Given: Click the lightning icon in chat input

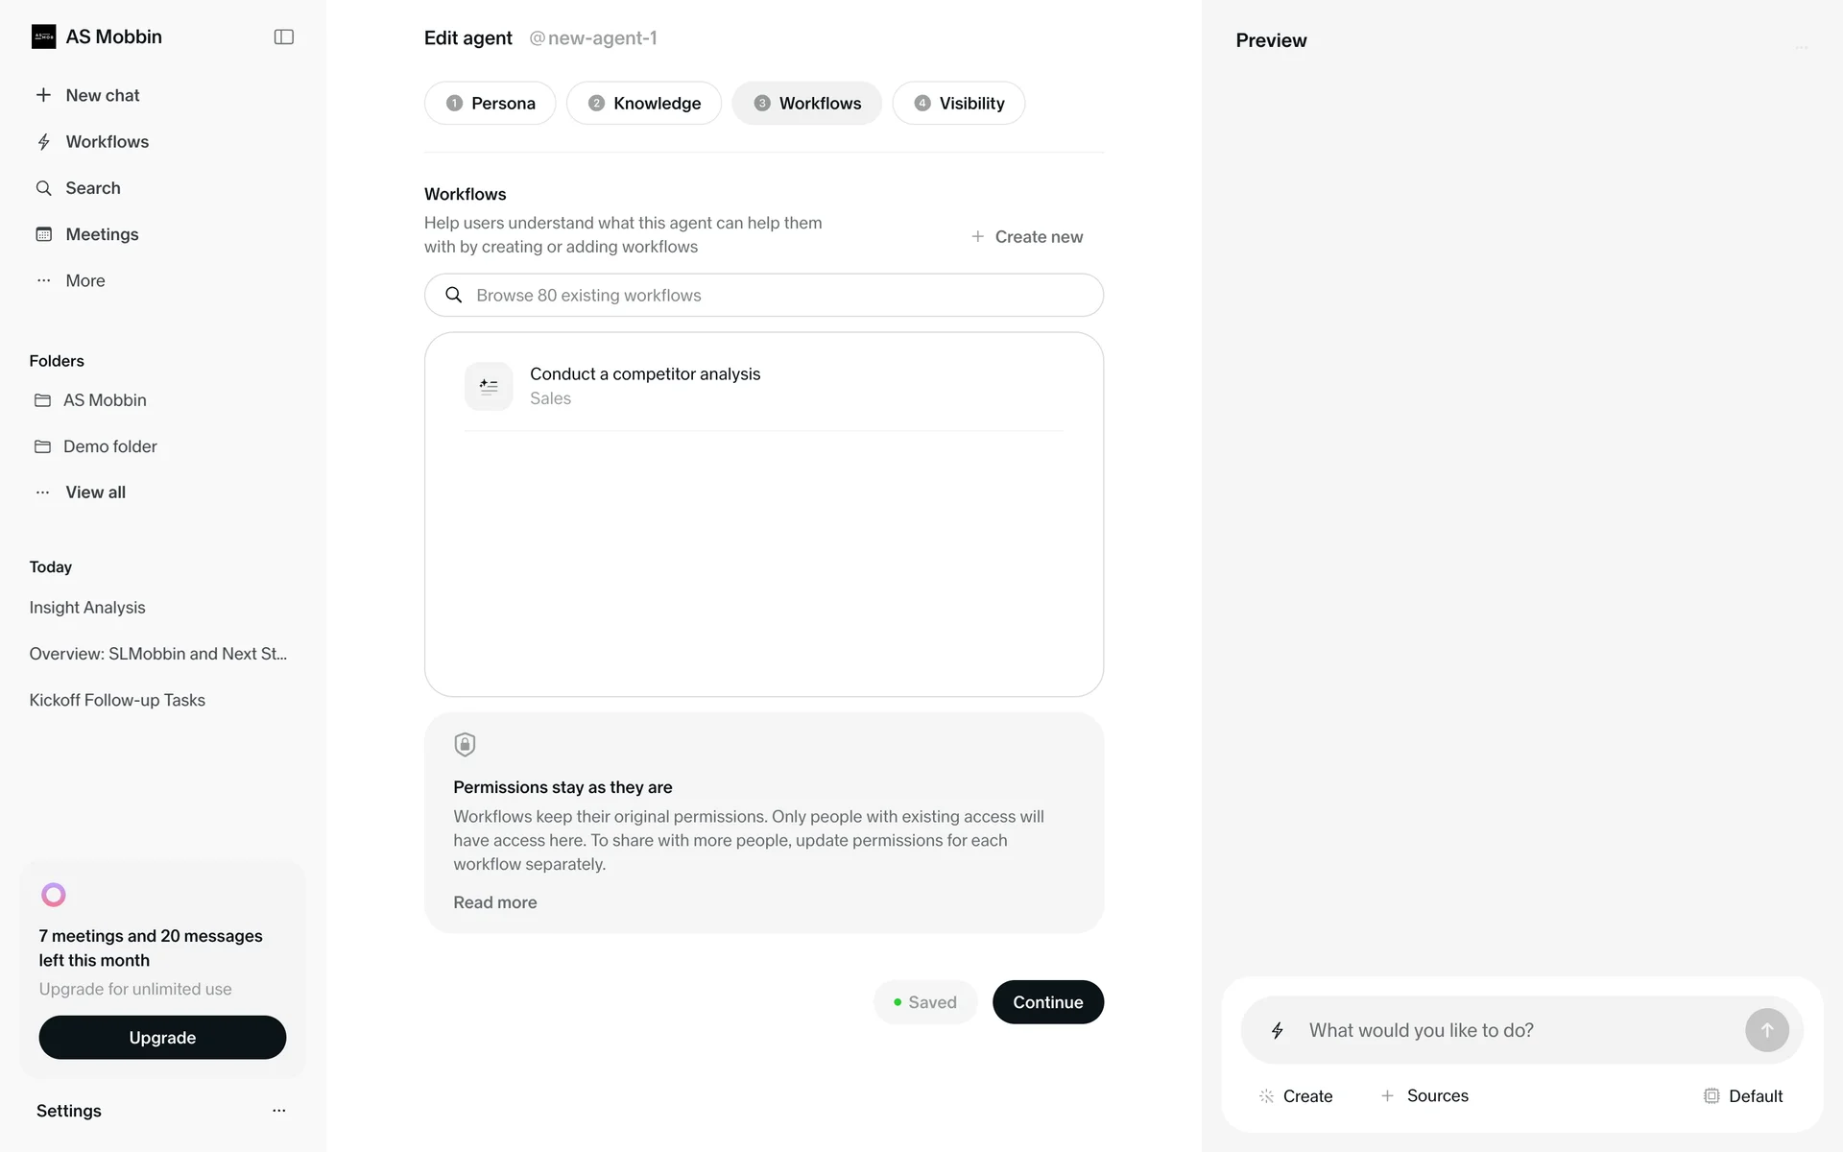Looking at the screenshot, I should coord(1278,1031).
